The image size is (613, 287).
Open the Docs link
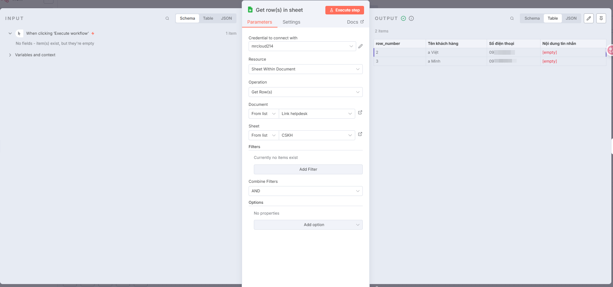(x=355, y=22)
